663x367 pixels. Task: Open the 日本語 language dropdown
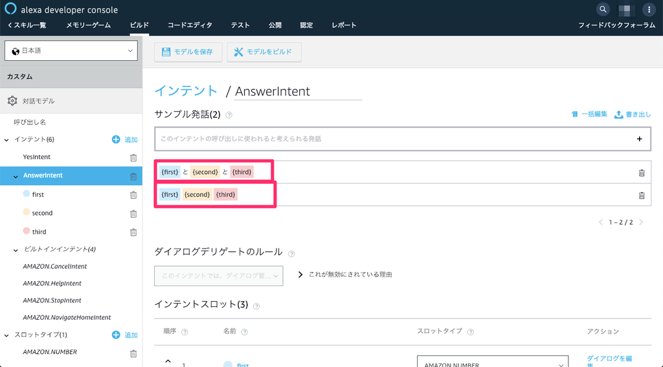[x=71, y=50]
